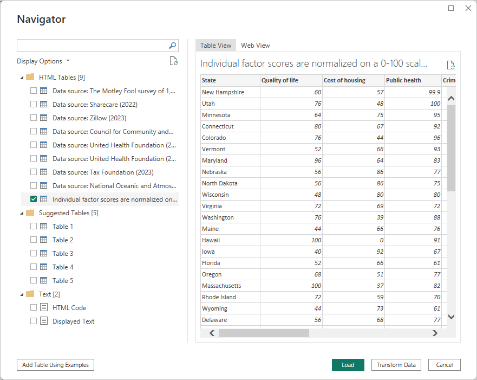Click the search magnifier icon
The image size is (477, 380).
(x=173, y=46)
